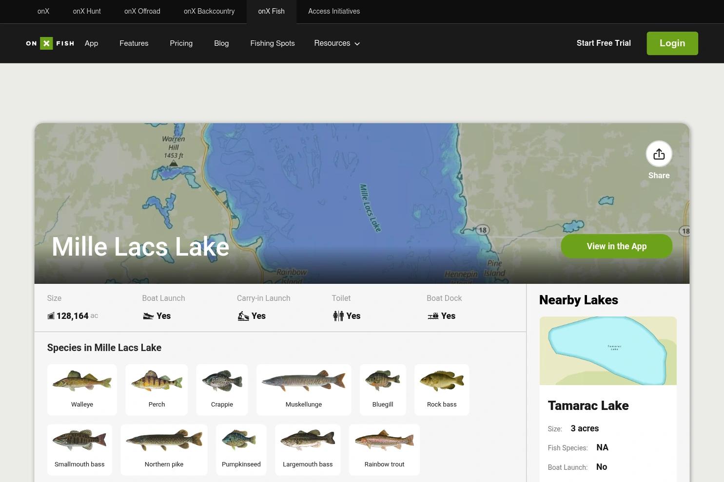Viewport: 724px width, 482px height.
Task: Open the Tamarac Lake title link
Action: tap(588, 406)
